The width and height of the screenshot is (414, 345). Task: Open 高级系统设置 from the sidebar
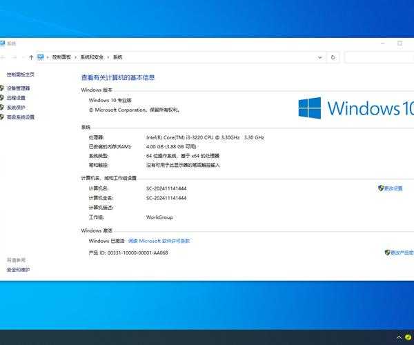coord(20,117)
